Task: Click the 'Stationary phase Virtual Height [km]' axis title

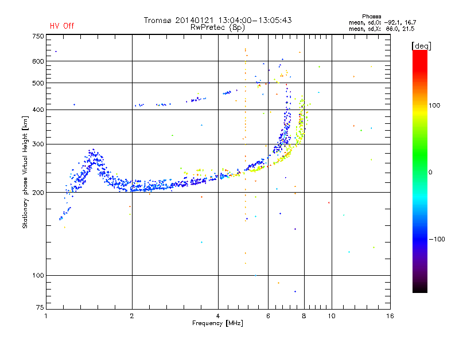Action: [25, 173]
